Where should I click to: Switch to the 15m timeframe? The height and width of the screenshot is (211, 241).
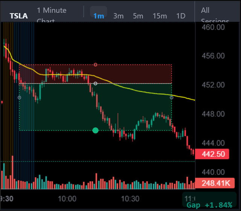point(160,16)
